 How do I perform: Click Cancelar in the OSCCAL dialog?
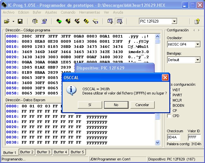coord(142,105)
